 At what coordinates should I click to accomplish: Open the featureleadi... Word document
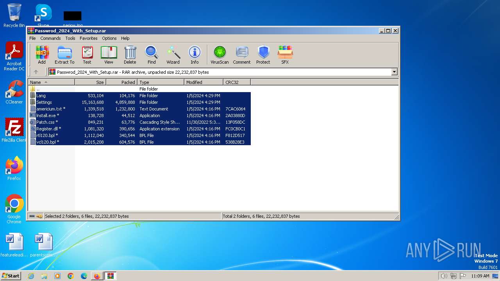(14, 245)
